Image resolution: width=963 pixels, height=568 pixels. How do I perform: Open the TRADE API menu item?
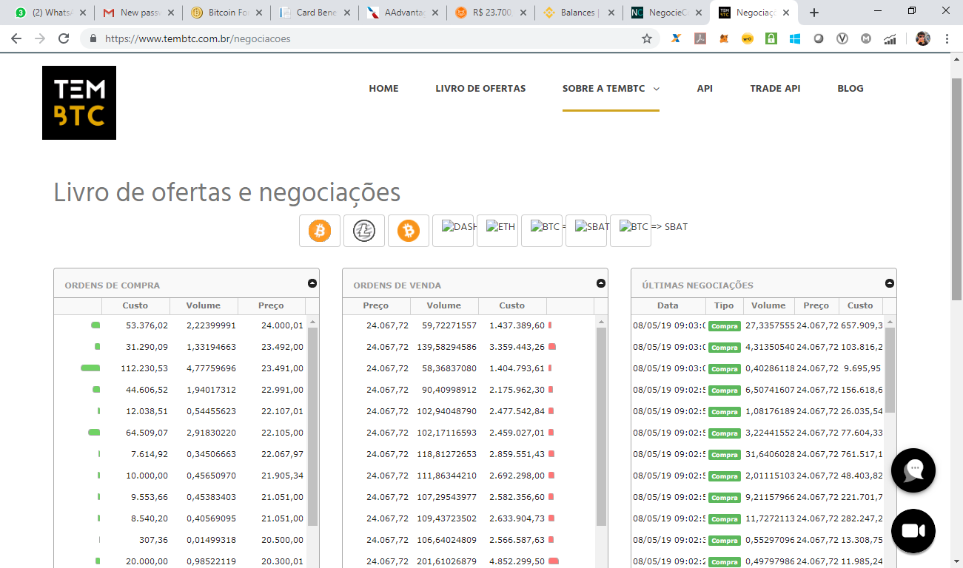tap(775, 88)
